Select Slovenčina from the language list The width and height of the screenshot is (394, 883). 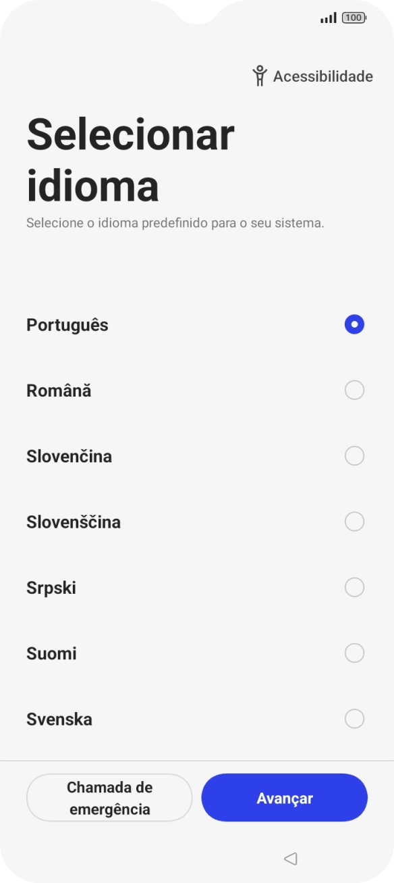pos(354,456)
